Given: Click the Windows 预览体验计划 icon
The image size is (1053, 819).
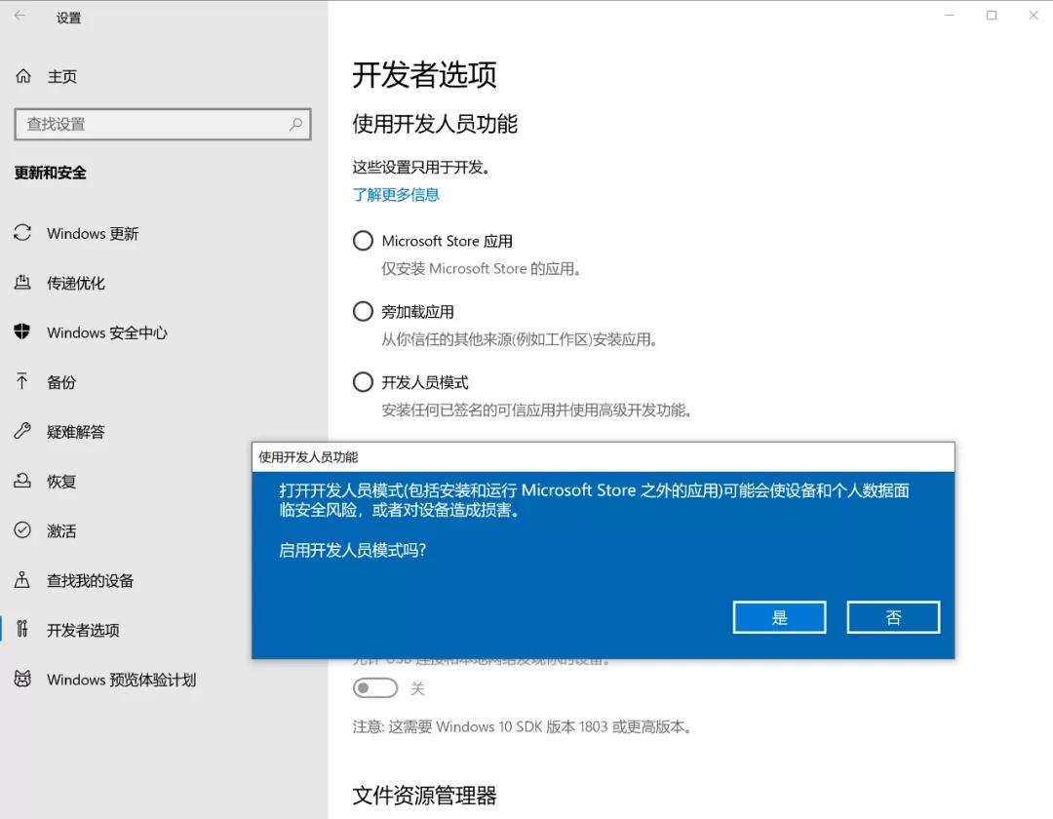Looking at the screenshot, I should (x=22, y=680).
